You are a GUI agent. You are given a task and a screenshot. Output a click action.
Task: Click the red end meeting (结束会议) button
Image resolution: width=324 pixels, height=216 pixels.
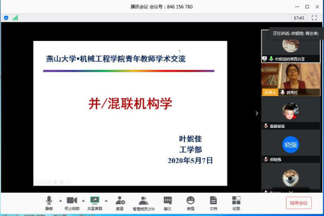tap(299, 203)
